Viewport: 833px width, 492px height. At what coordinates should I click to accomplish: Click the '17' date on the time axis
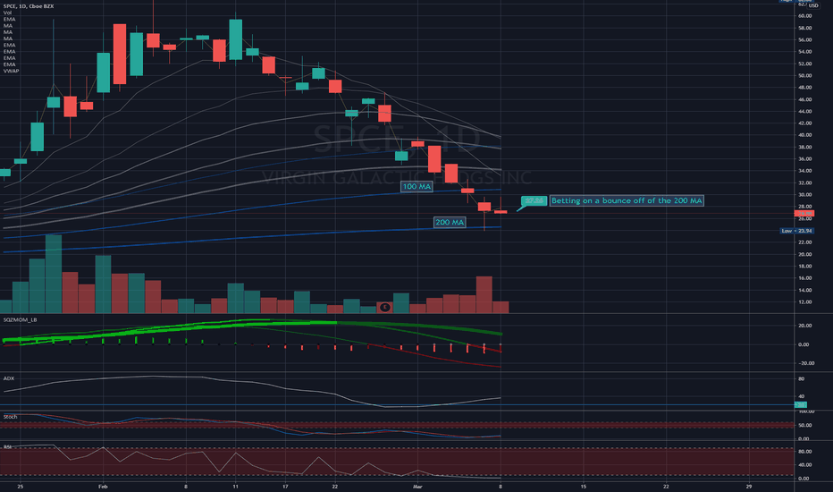coord(285,486)
